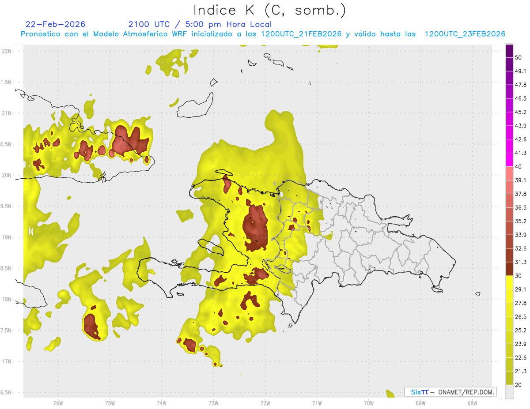This screenshot has width=530, height=409.
Task: Click the "70W" longitude label
Action: point(369,403)
